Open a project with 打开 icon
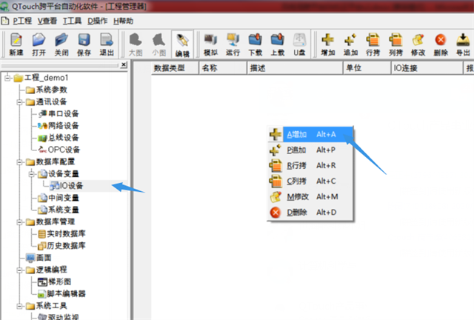Image resolution: width=474 pixels, height=320 pixels. coord(39,44)
